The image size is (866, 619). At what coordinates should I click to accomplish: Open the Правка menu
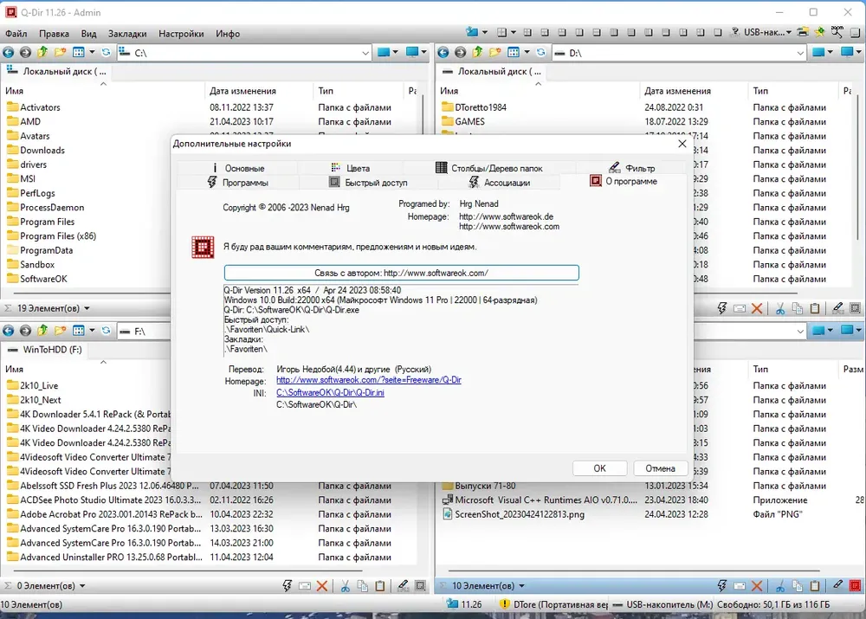(54, 34)
